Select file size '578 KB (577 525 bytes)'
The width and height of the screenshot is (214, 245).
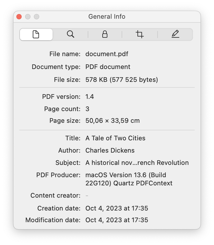(122, 80)
